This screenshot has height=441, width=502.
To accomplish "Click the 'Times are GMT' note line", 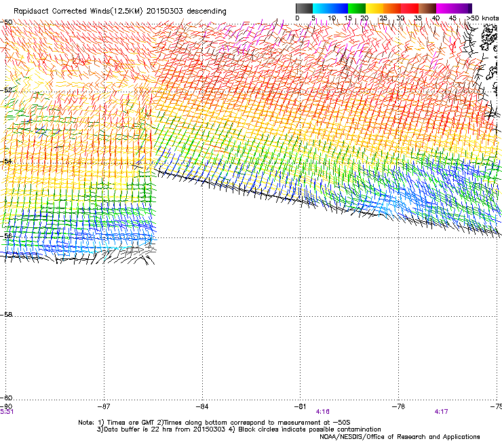I will pyautogui.click(x=214, y=423).
